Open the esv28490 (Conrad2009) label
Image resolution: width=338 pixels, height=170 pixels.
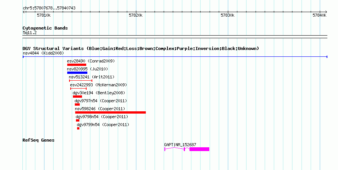[91, 61]
